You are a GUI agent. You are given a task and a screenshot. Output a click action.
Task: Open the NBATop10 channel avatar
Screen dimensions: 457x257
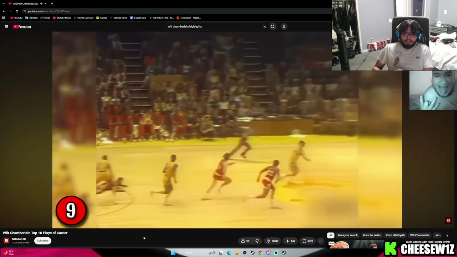click(x=6, y=241)
